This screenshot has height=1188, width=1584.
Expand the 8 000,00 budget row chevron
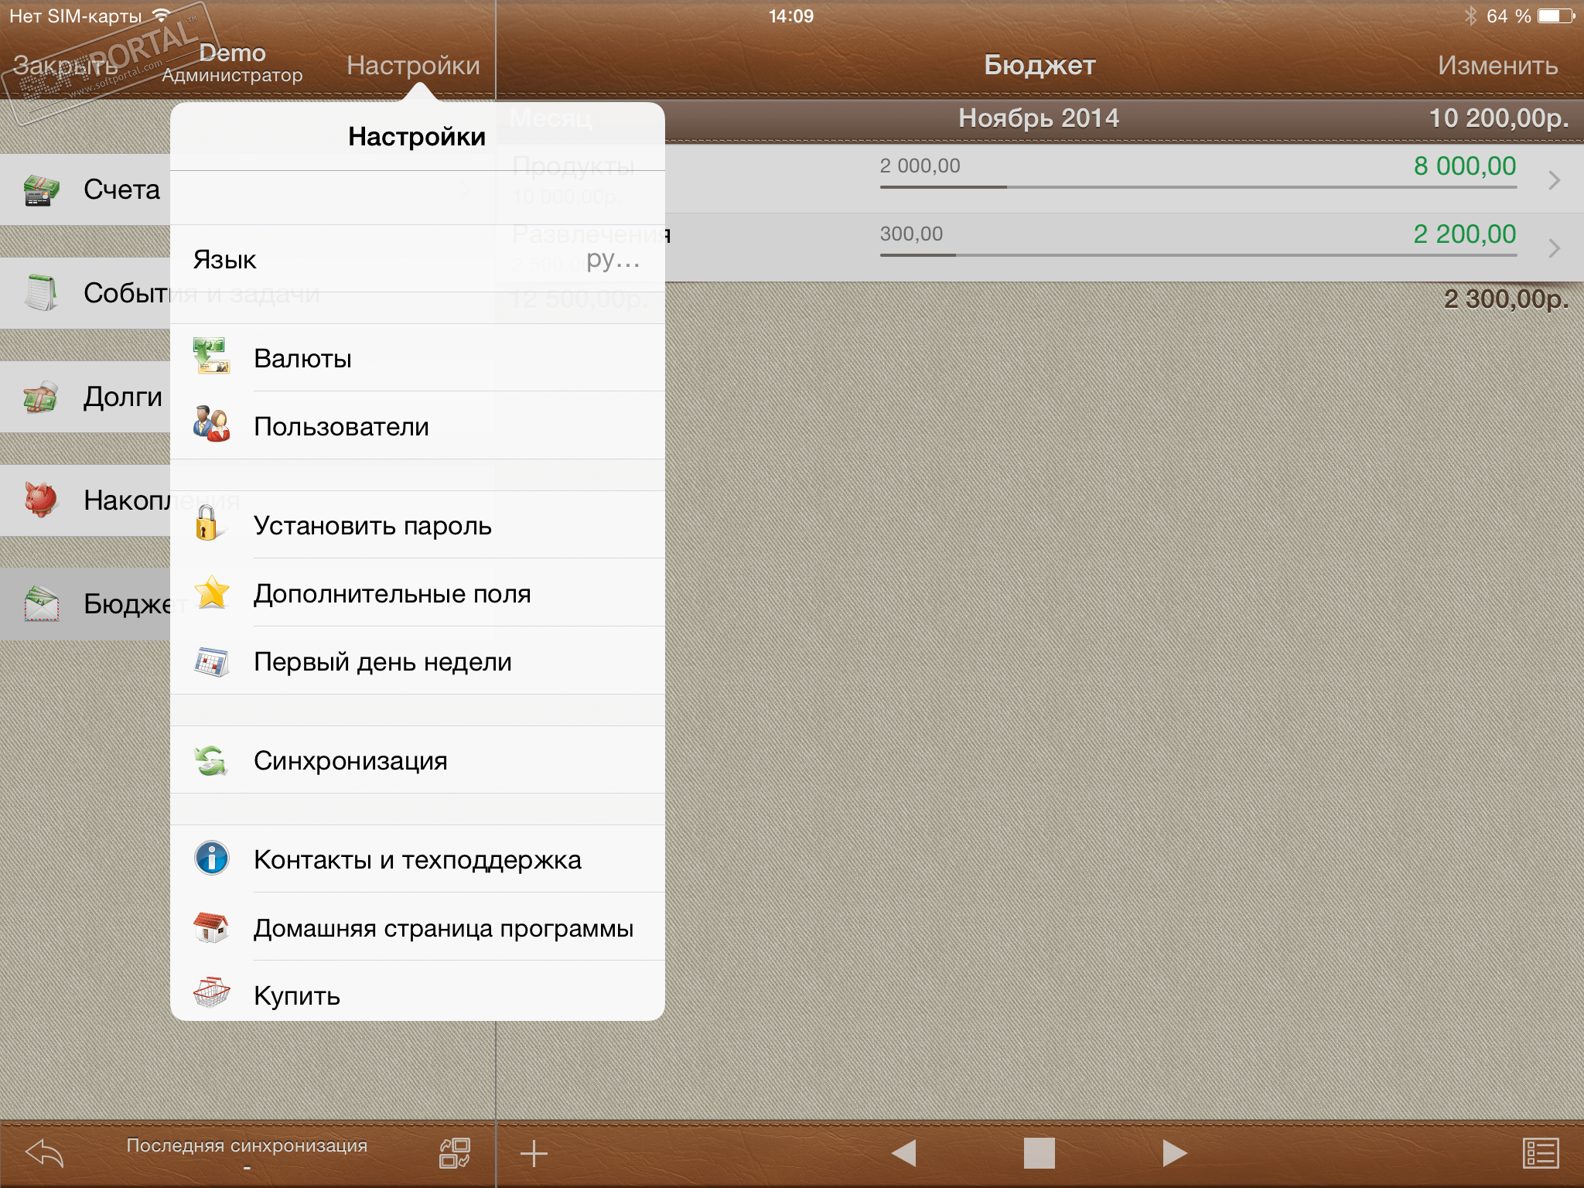point(1554,180)
